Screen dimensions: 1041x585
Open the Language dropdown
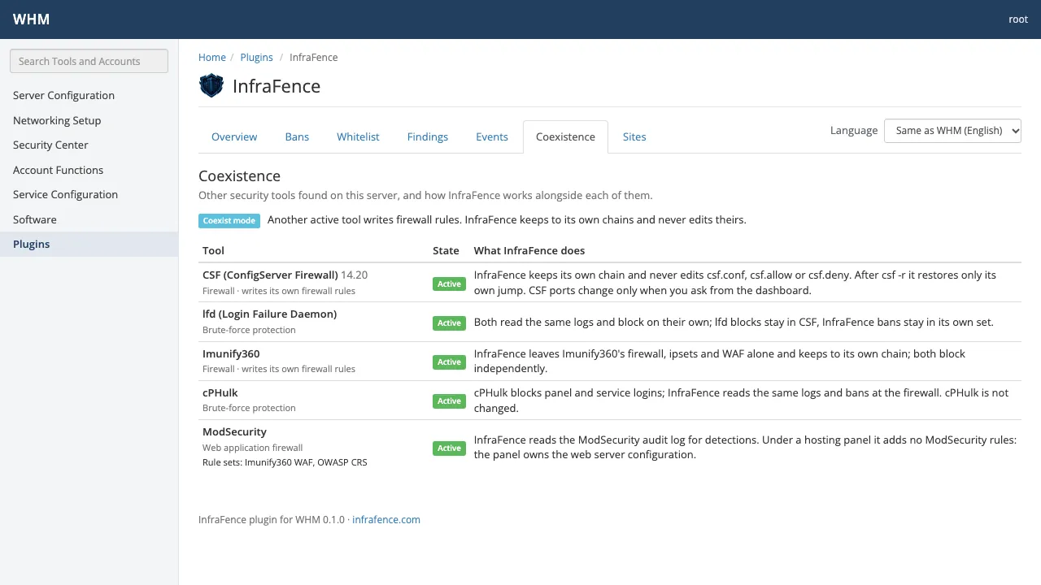click(x=952, y=131)
